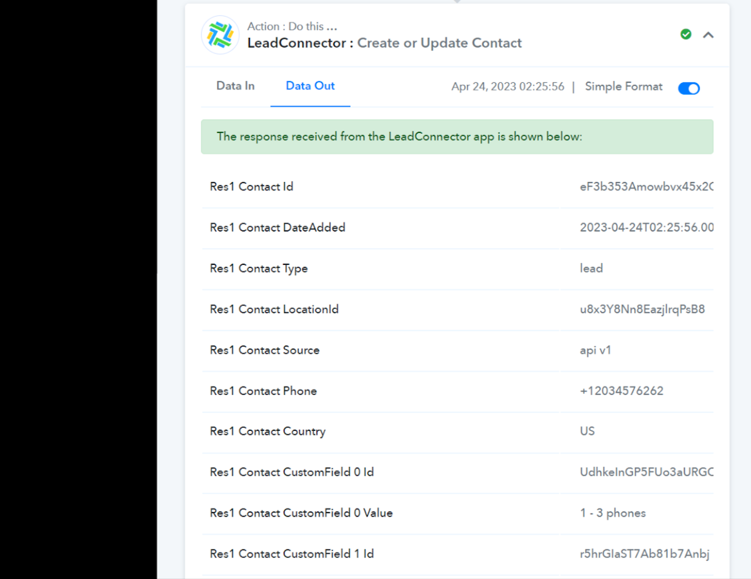
Task: Click the 1 - 3 phones value
Action: click(613, 513)
